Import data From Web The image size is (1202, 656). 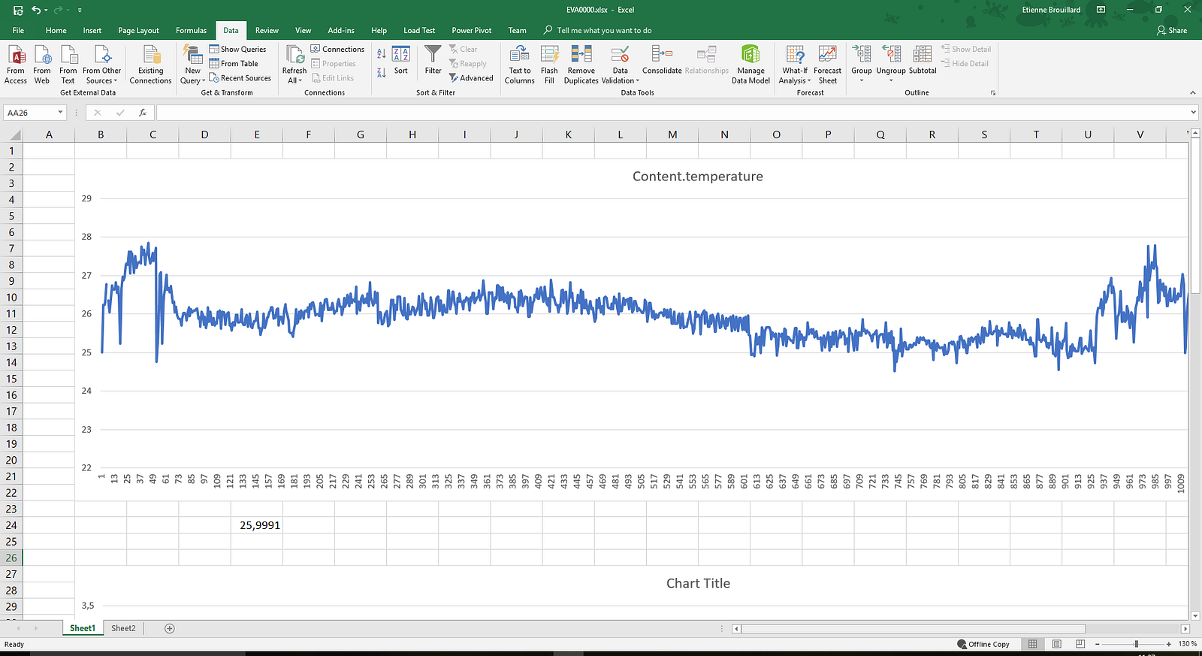point(42,55)
